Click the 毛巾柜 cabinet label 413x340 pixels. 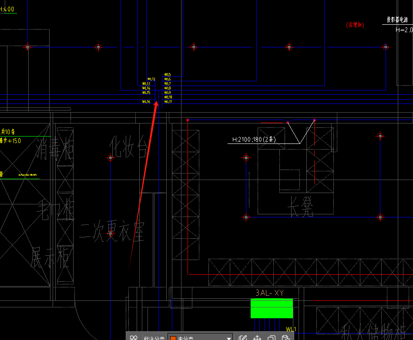(56, 210)
